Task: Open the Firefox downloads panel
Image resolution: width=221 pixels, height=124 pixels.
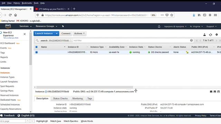Action: 194,15
